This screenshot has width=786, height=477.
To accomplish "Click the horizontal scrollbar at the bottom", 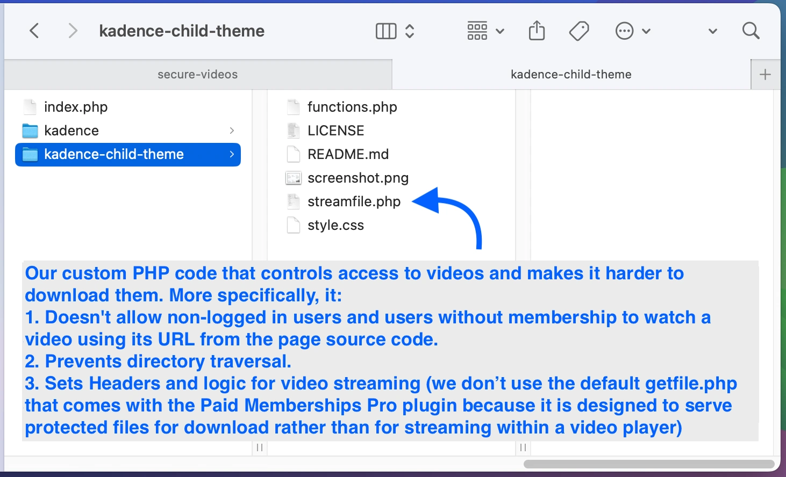I will tap(649, 464).
